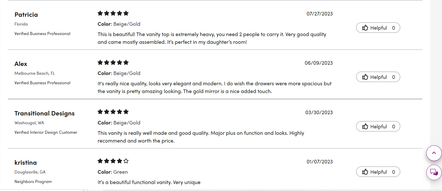
Task: Mark kristina's review as Helpful
Action: pyautogui.click(x=378, y=172)
